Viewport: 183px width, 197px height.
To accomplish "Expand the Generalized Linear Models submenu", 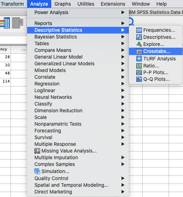I will click(x=78, y=64).
